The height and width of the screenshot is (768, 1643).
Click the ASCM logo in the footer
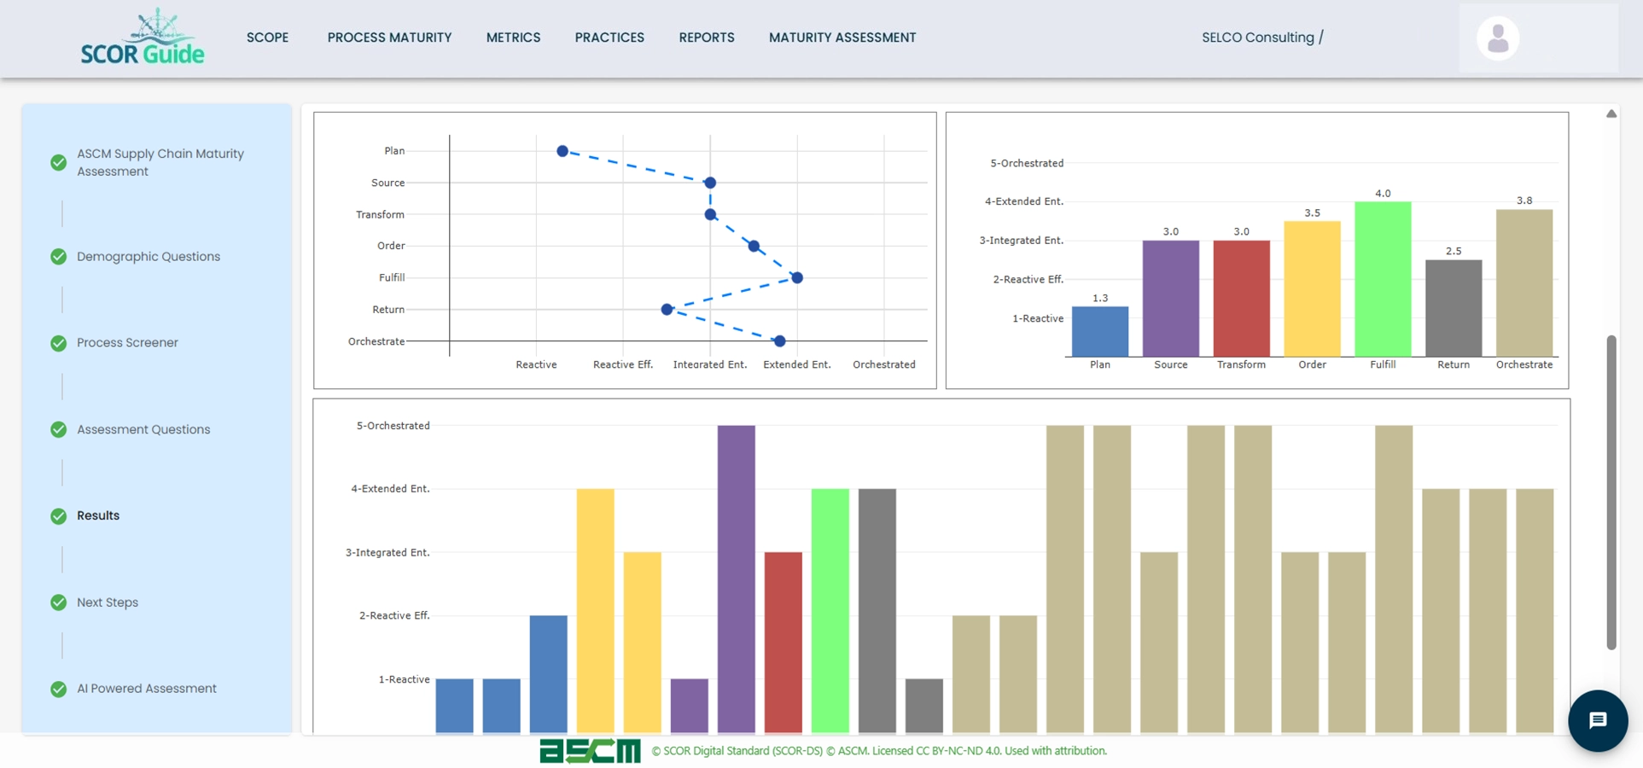coord(589,751)
